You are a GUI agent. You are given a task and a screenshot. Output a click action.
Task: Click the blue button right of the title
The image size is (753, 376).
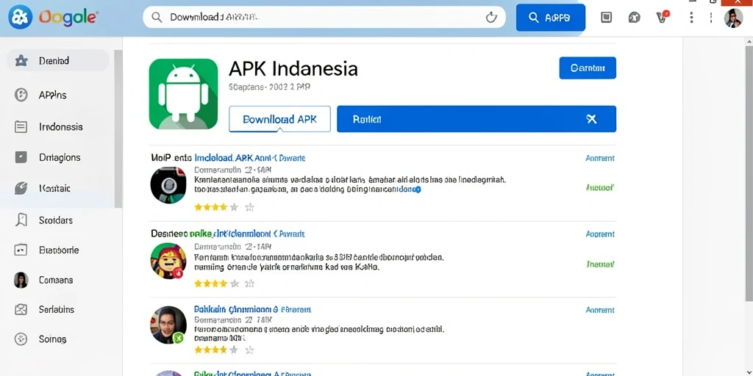[x=588, y=68]
